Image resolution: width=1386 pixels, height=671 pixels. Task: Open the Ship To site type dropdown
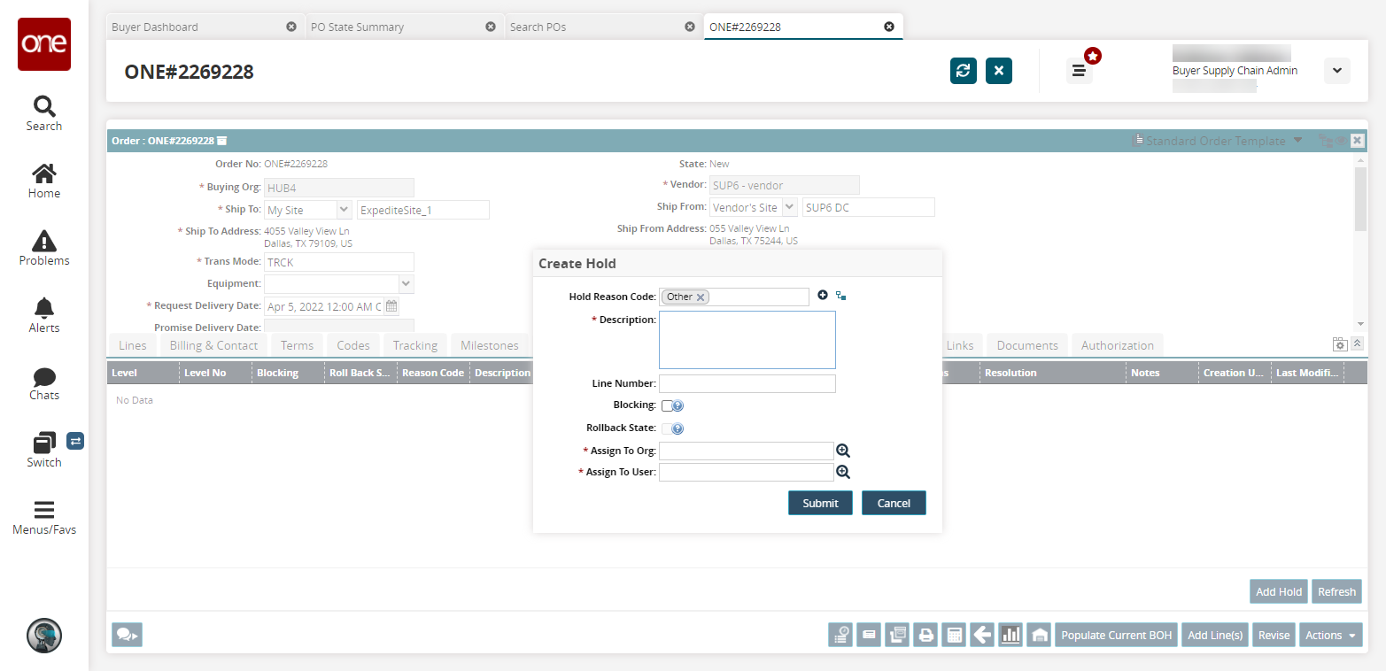[344, 210]
